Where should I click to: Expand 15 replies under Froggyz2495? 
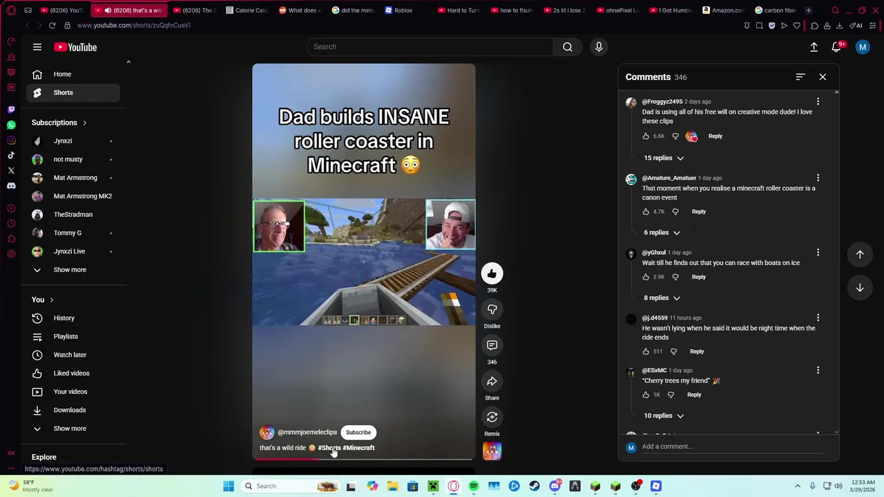tap(664, 158)
